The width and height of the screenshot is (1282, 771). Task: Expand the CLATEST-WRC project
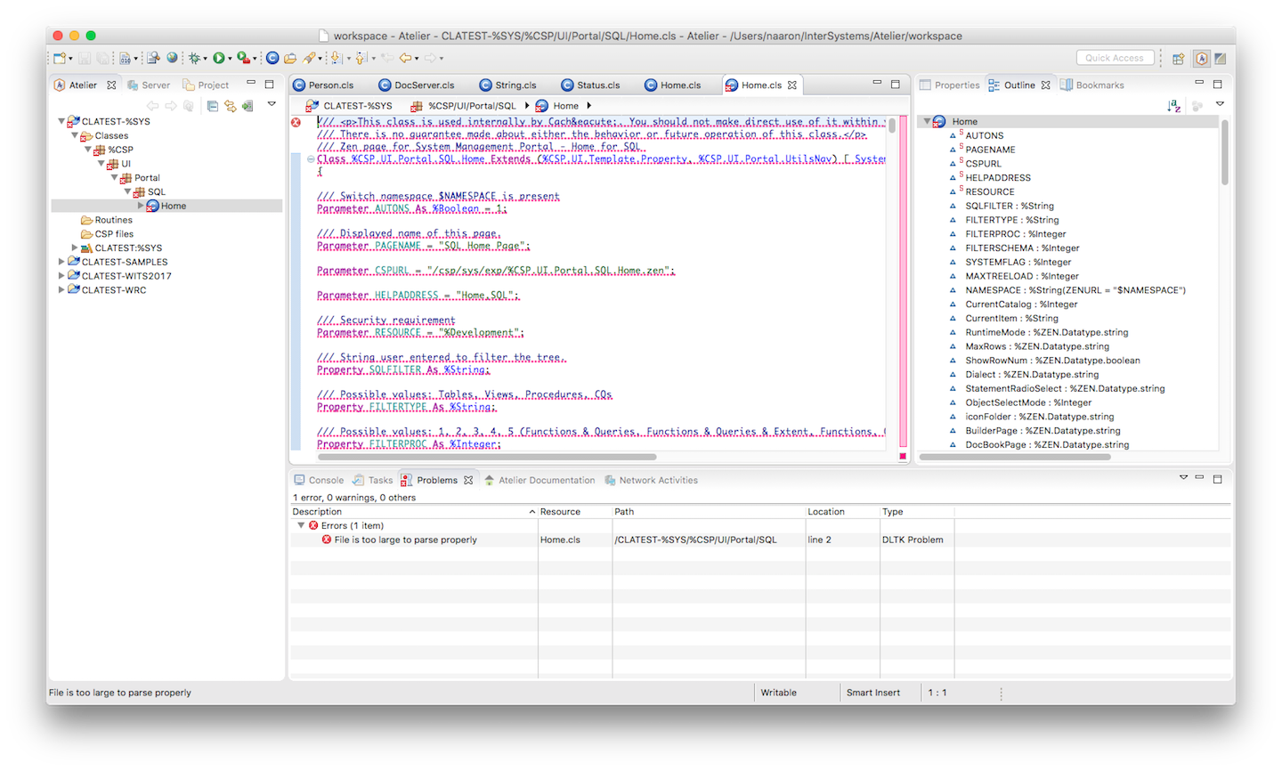[61, 290]
